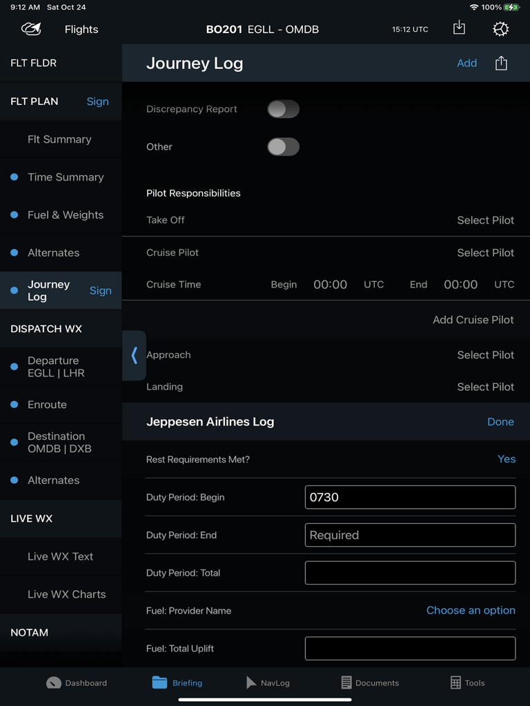The image size is (530, 706).
Task: Open the Tools tab
Action: pos(468,683)
